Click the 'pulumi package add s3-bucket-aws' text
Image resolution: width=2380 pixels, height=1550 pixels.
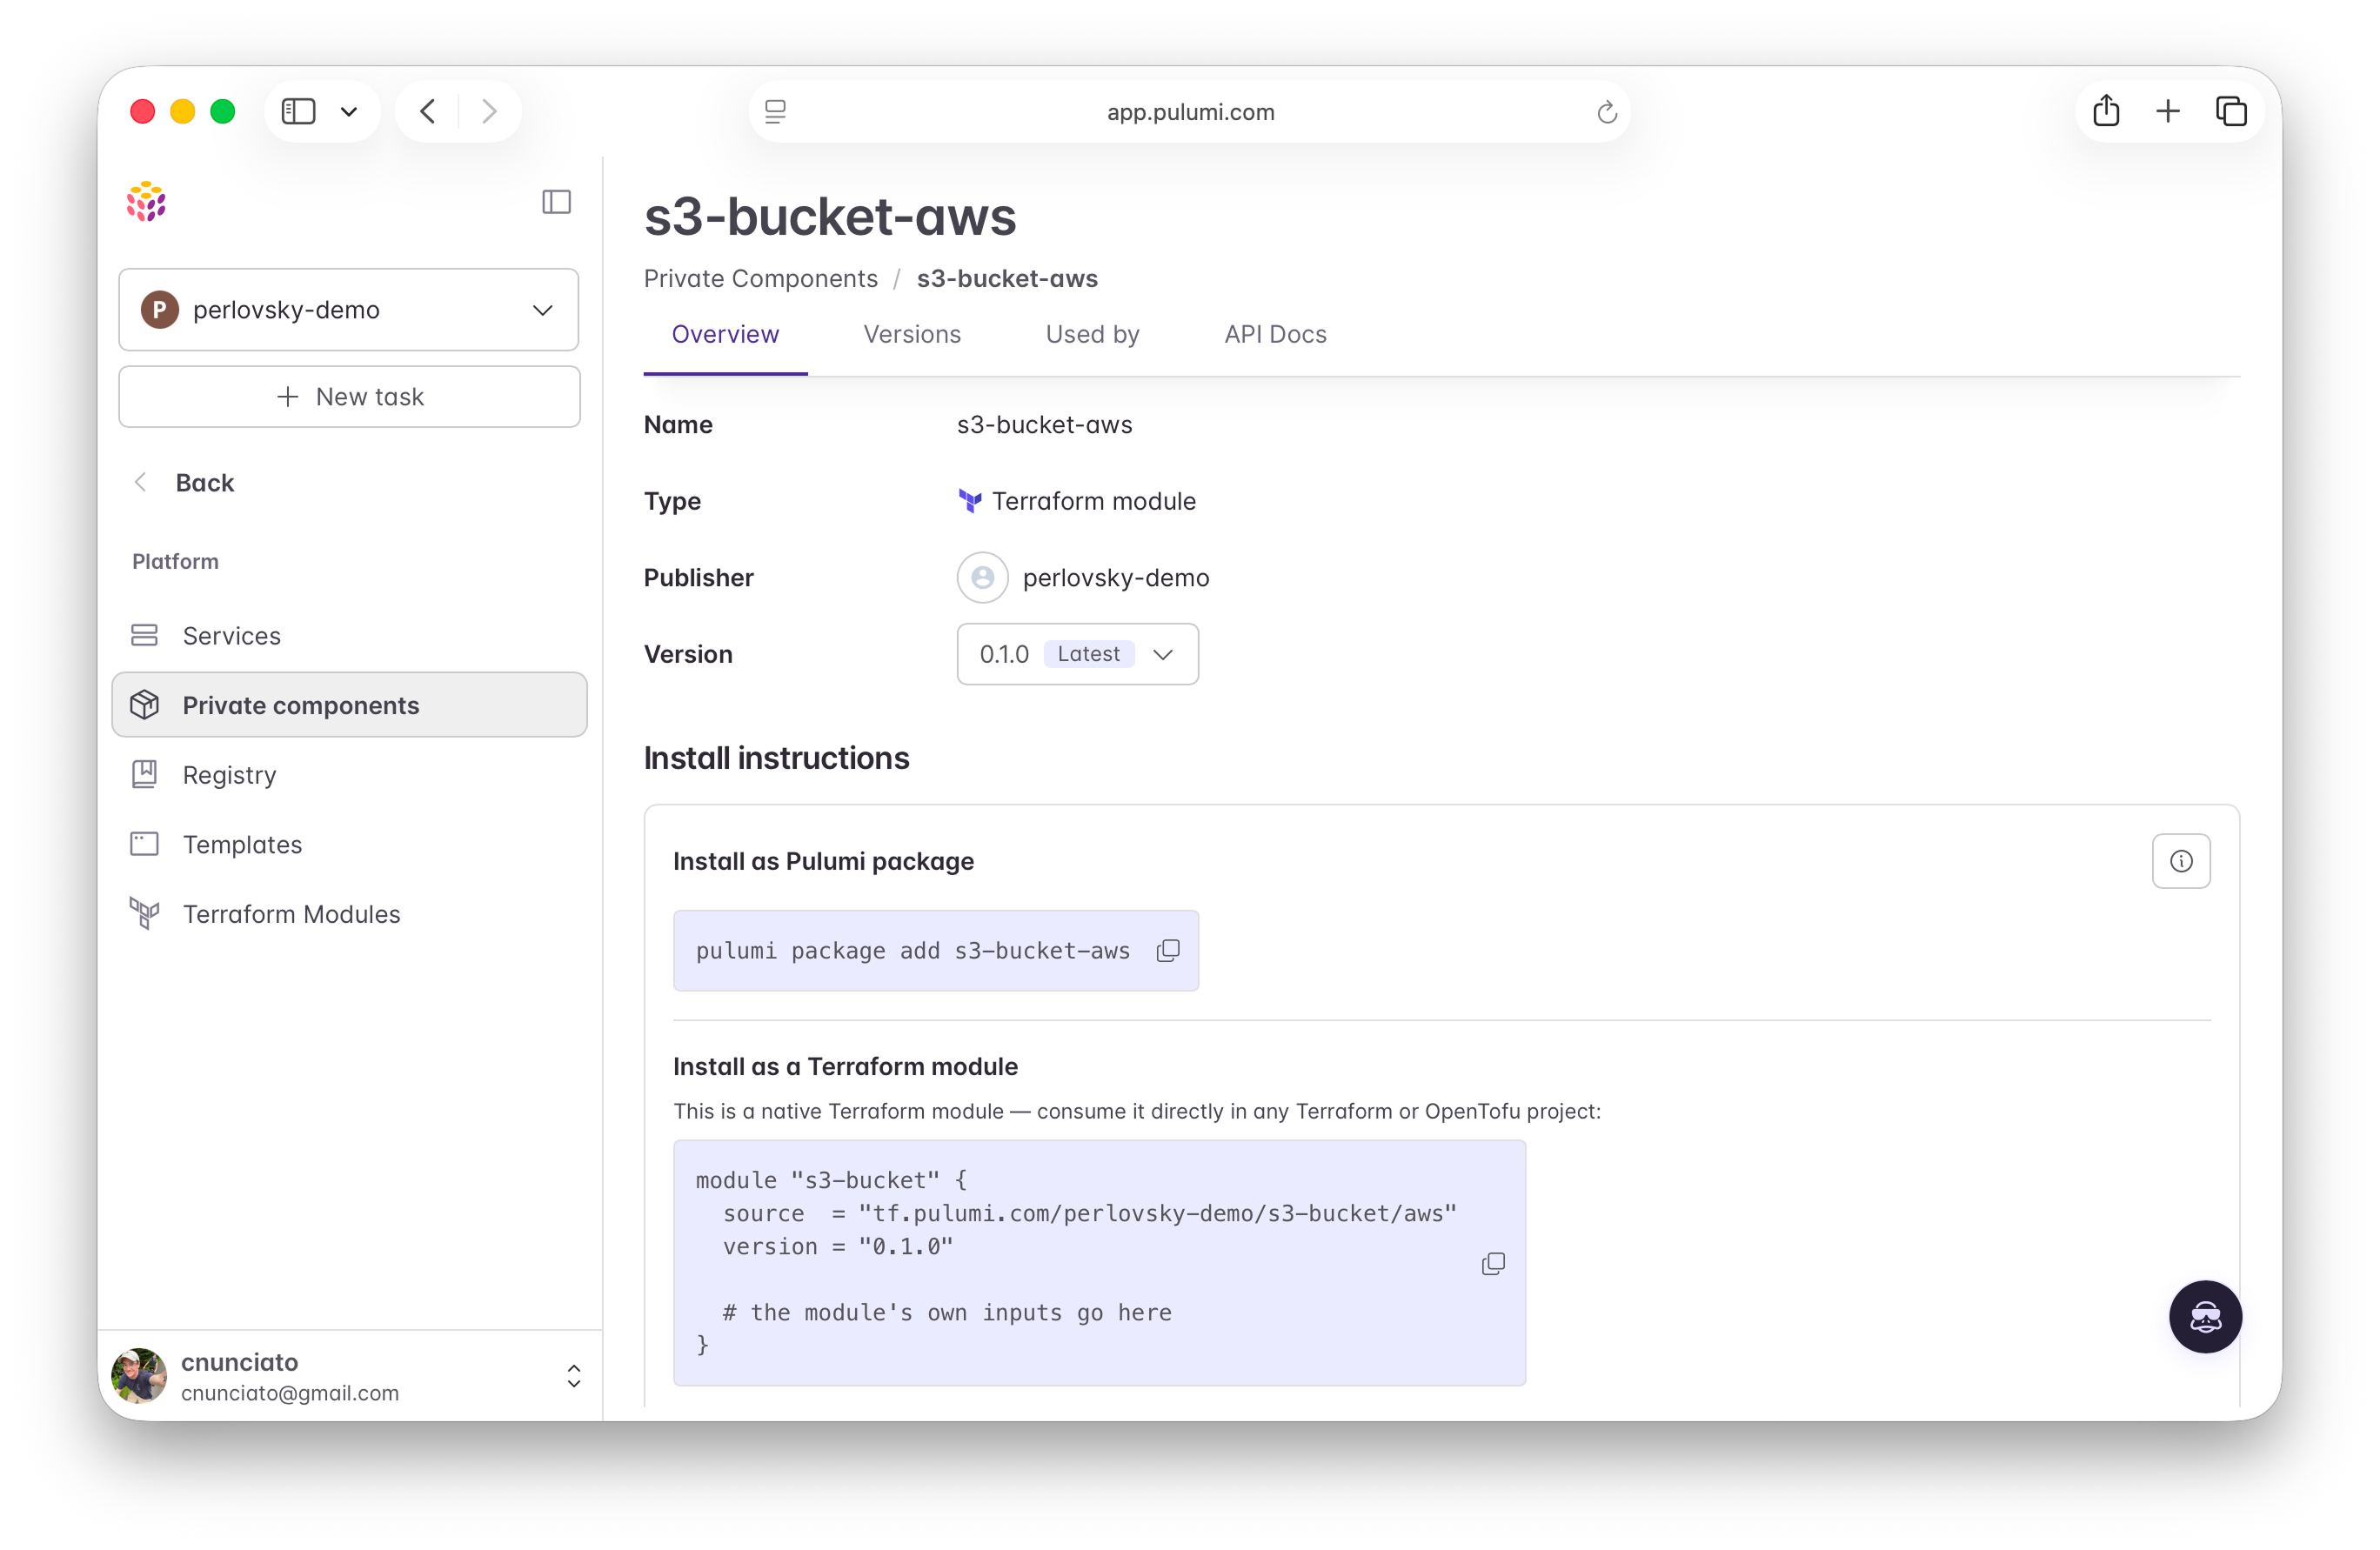click(x=912, y=950)
